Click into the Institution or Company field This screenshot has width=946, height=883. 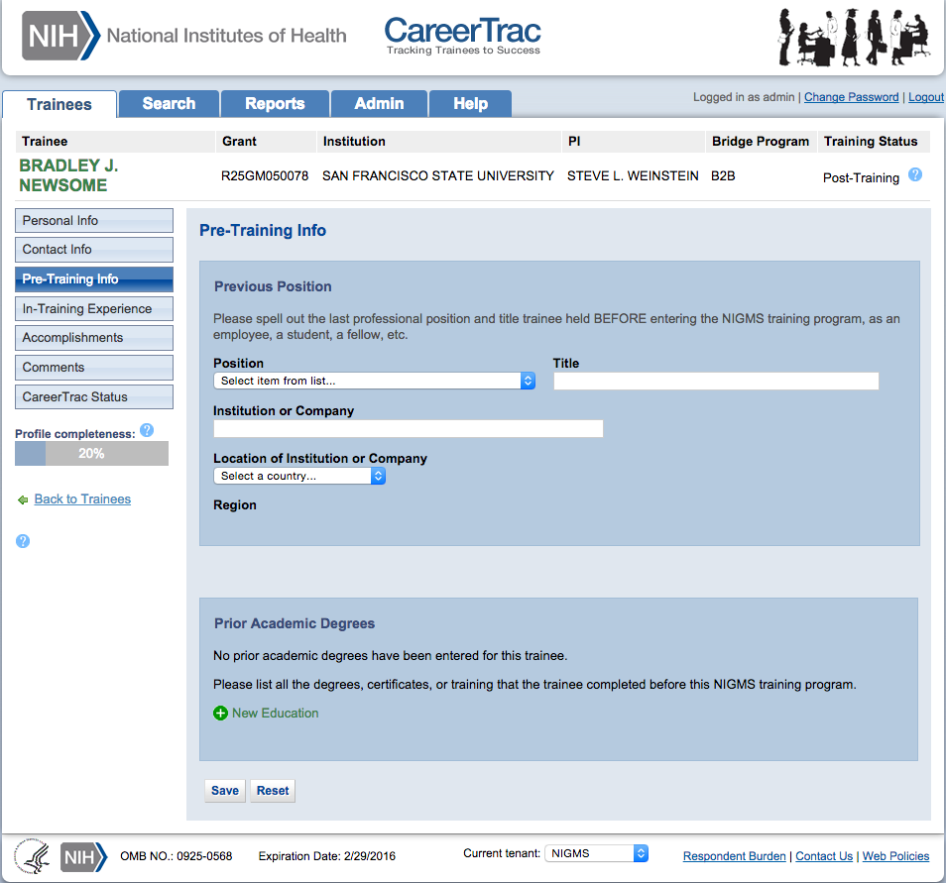409,428
